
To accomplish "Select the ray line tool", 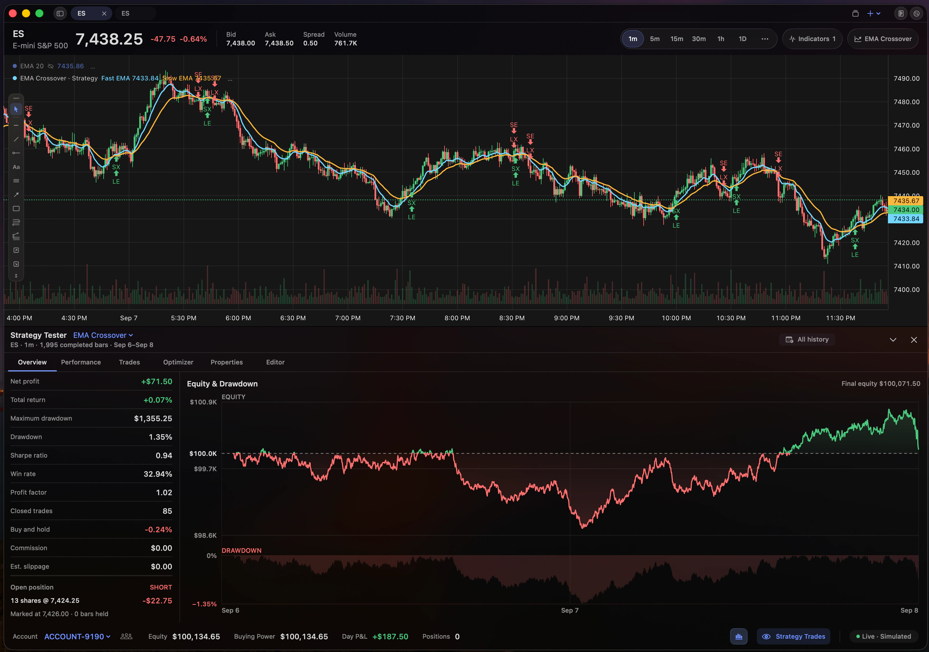I will tap(16, 153).
